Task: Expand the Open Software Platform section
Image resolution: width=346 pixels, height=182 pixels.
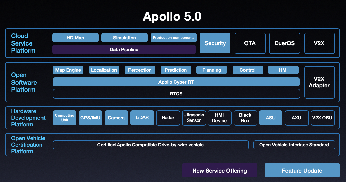Action: [24, 82]
